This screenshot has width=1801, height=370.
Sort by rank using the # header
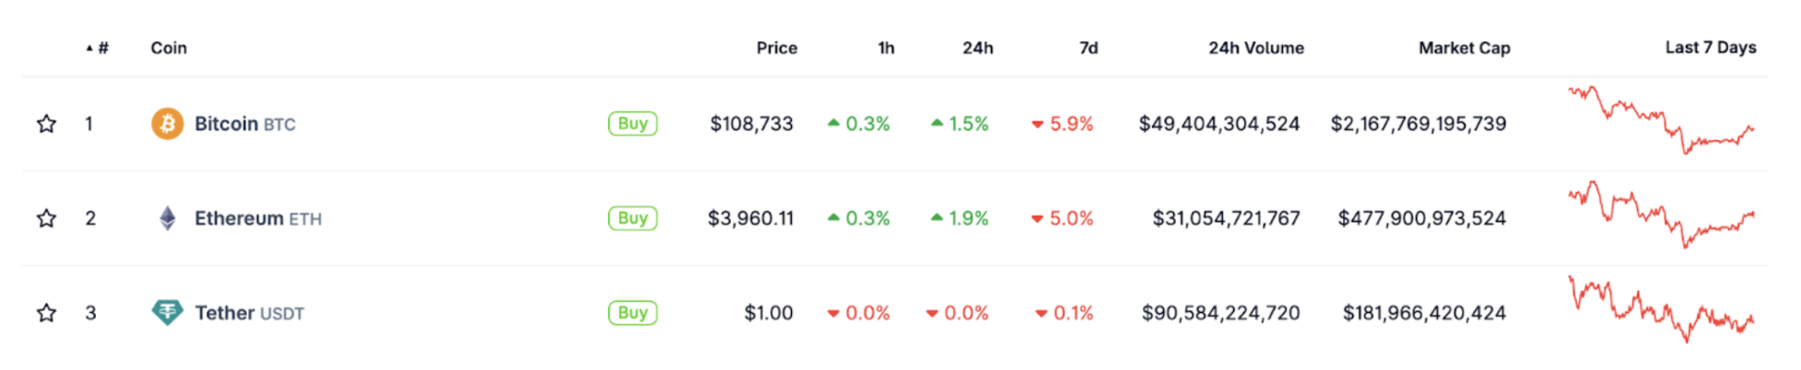(x=102, y=48)
